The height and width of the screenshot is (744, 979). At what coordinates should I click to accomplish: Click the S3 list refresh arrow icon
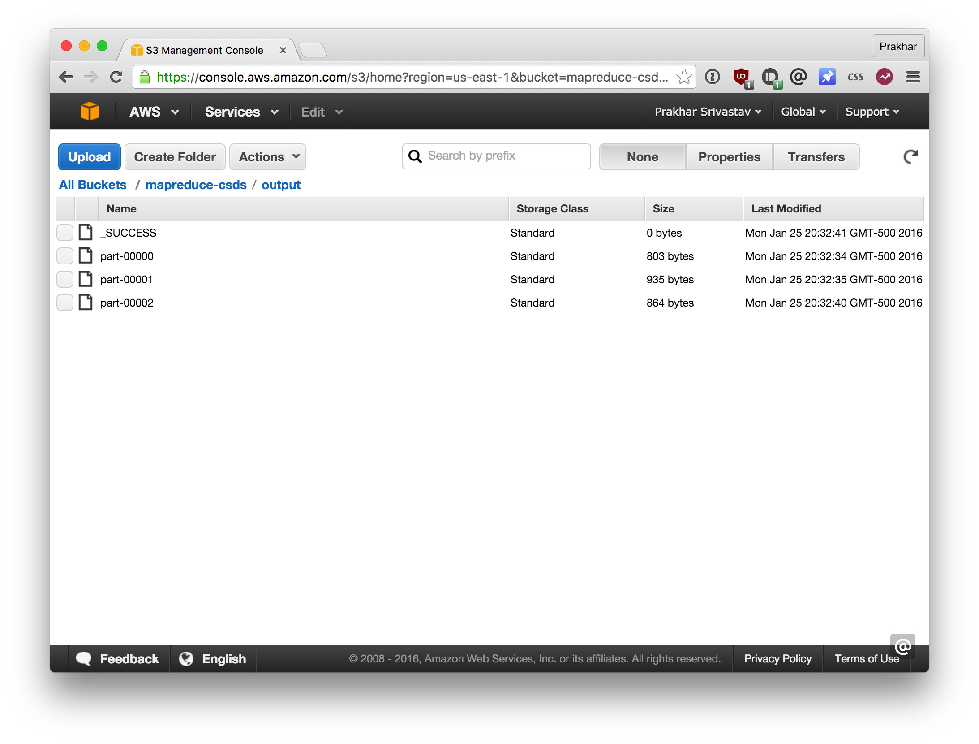[910, 156]
